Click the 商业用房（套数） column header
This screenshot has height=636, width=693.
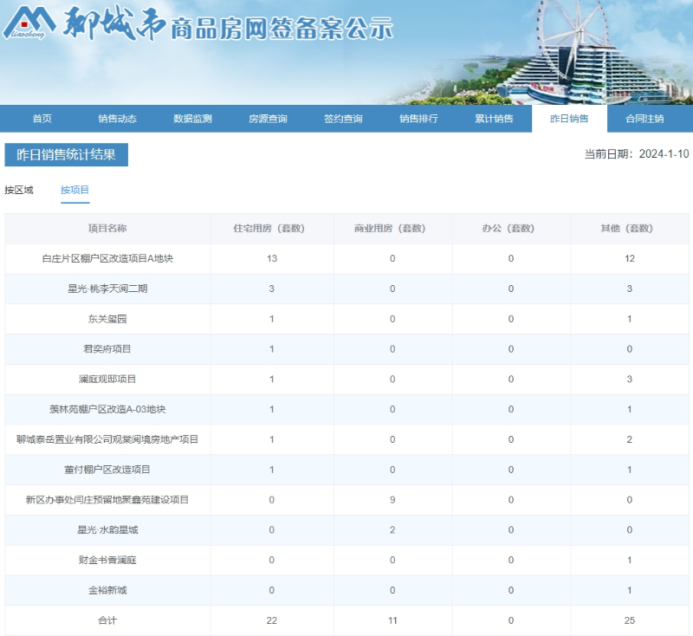click(392, 229)
